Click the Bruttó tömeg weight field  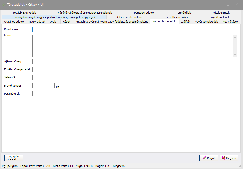(43, 86)
